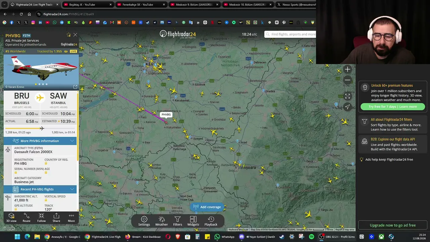Open Stream - Kick Dashboard taskbar window

pyautogui.click(x=143, y=237)
